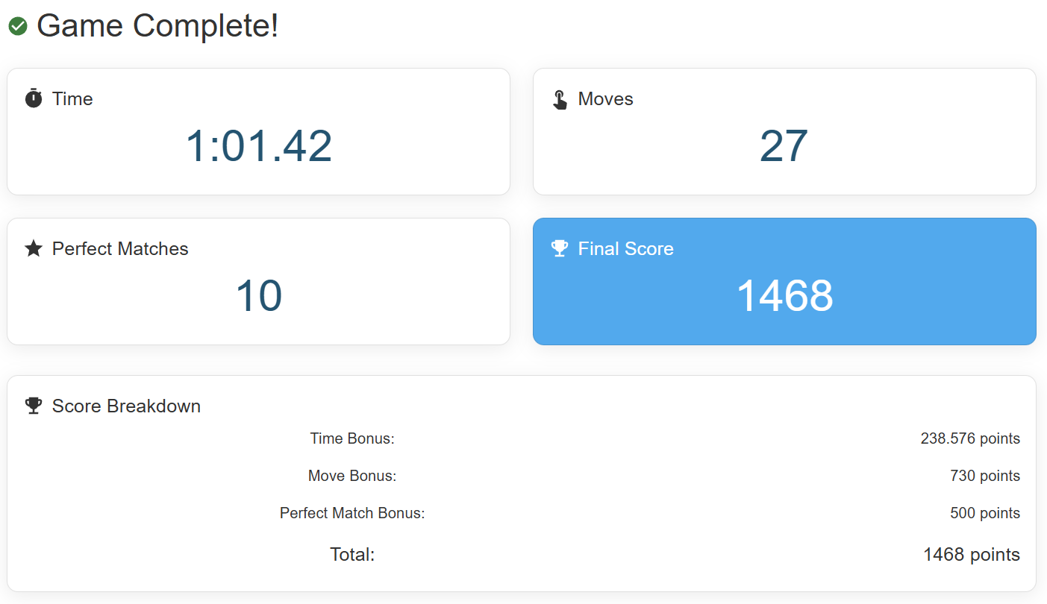Click the Time Bonus label
Image resolution: width=1047 pixels, height=604 pixels.
point(352,438)
